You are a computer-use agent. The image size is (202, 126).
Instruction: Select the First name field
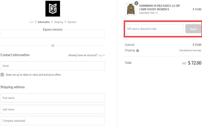(53, 98)
